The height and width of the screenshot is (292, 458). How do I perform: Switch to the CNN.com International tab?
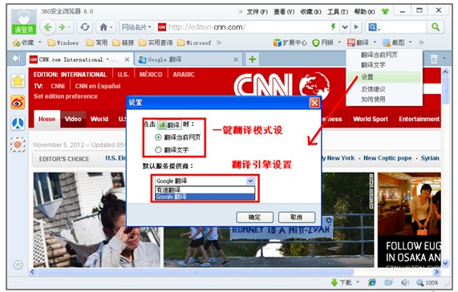click(x=79, y=59)
